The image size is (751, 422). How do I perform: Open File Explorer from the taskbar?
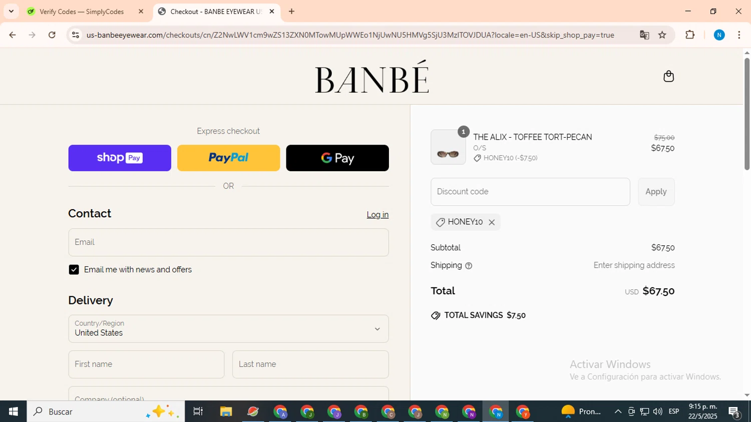tap(226, 411)
